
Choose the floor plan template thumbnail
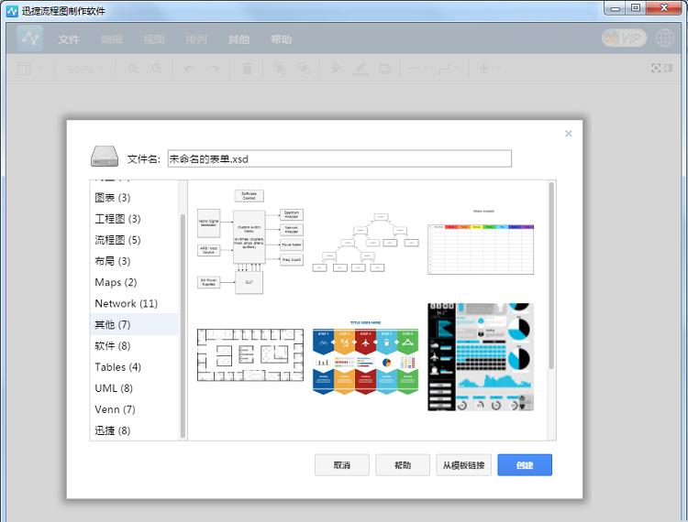(x=250, y=355)
